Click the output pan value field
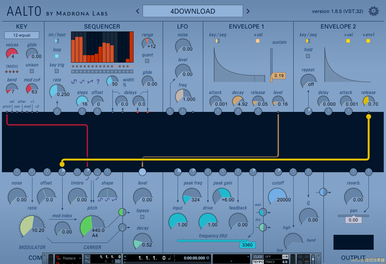Image resolution: width=386 pixels, height=264 pixels. pyautogui.click(x=353, y=220)
